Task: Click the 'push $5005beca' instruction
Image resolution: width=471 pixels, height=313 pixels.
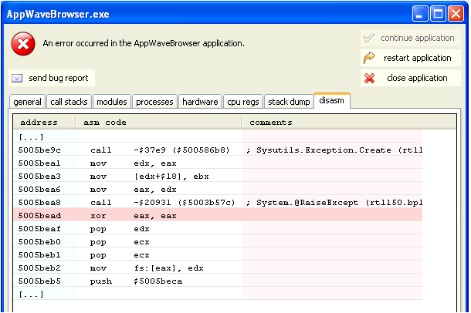Action: click(x=136, y=281)
